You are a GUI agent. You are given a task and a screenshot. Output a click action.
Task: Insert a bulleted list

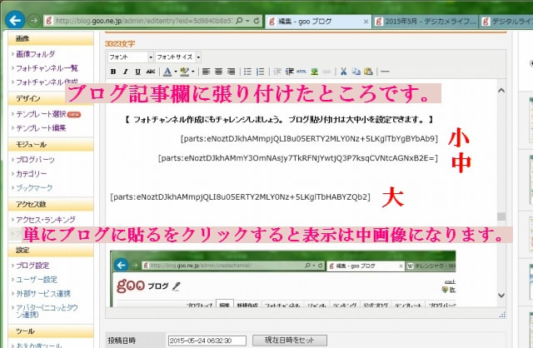(248, 72)
